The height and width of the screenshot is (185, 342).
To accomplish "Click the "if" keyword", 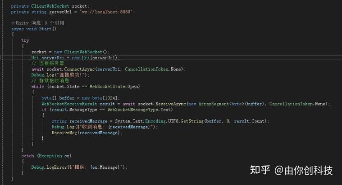I will [44, 110].
